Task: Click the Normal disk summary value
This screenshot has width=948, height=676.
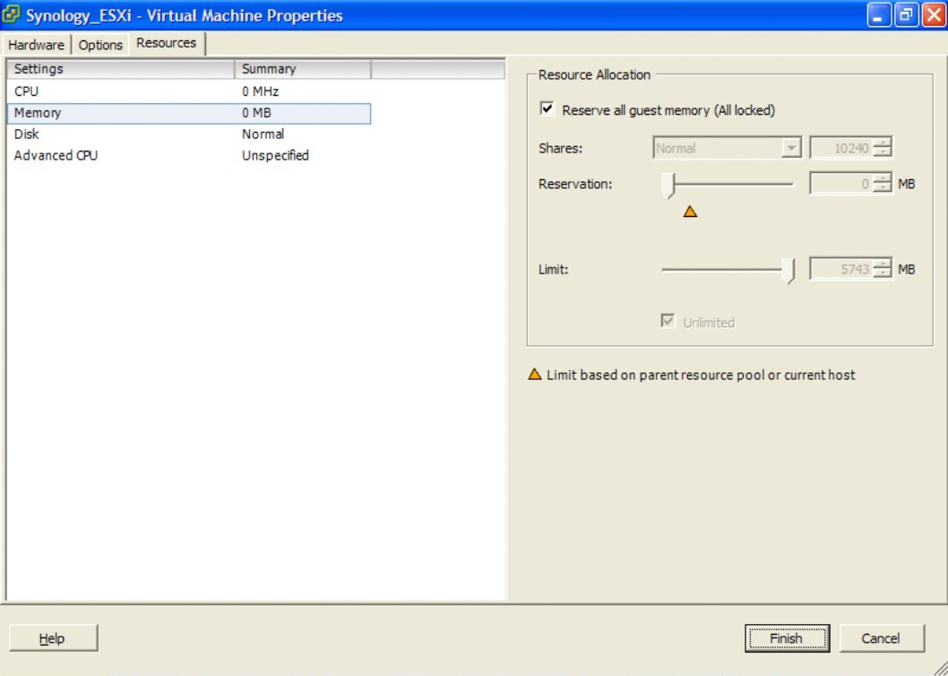Action: (263, 134)
